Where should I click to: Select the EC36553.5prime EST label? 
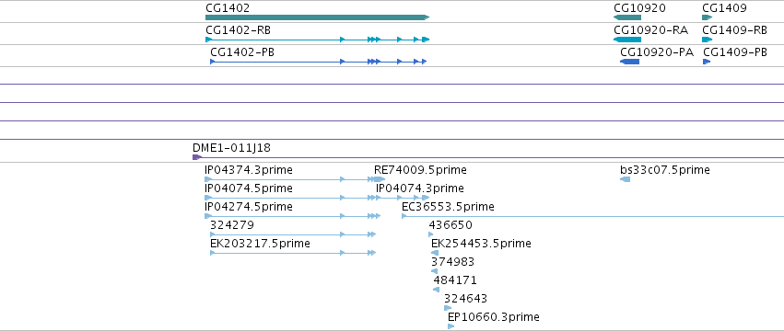(x=448, y=207)
